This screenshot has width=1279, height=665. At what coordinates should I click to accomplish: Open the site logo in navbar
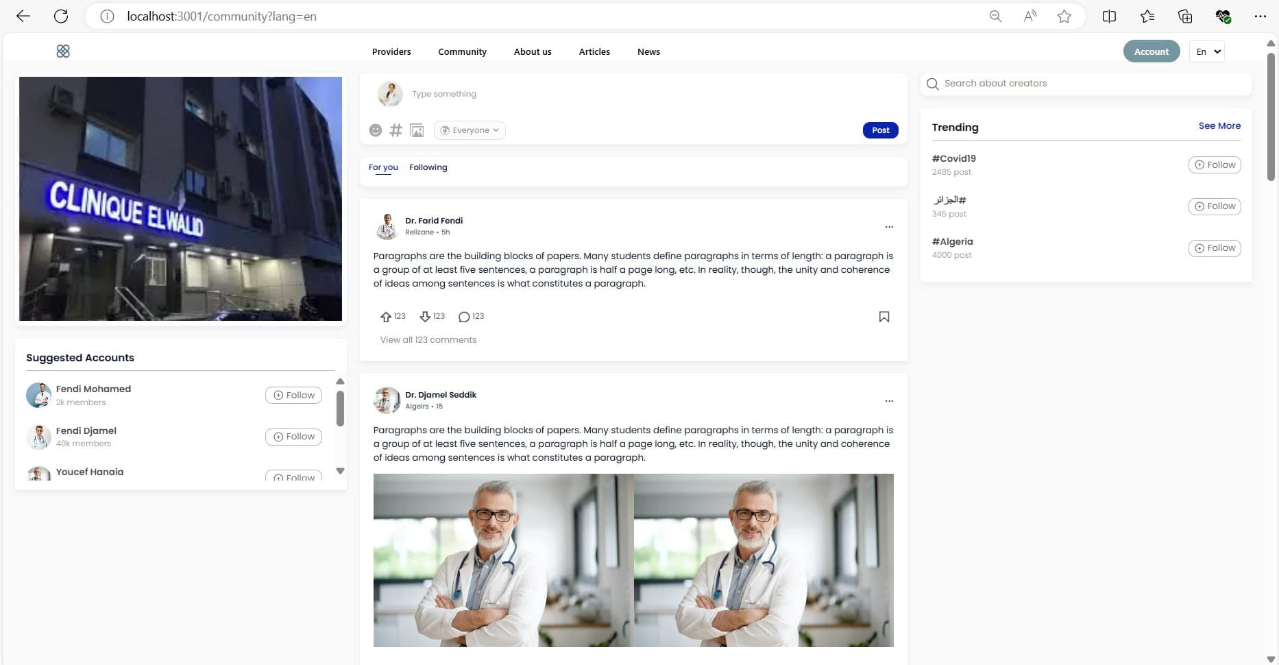tap(63, 51)
